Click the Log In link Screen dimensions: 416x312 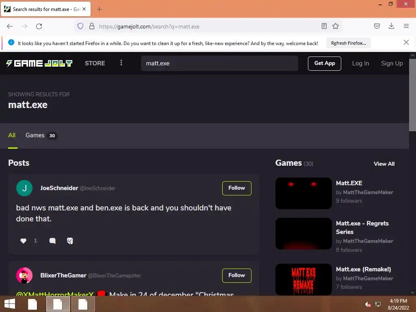(361, 63)
